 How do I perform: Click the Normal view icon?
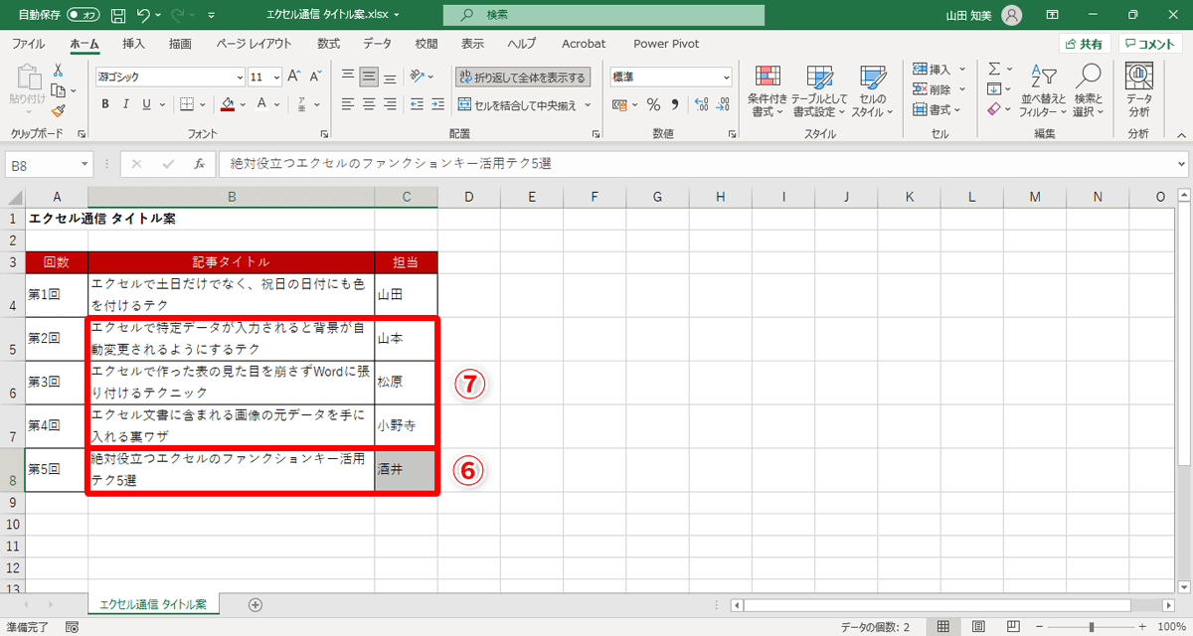[x=942, y=626]
